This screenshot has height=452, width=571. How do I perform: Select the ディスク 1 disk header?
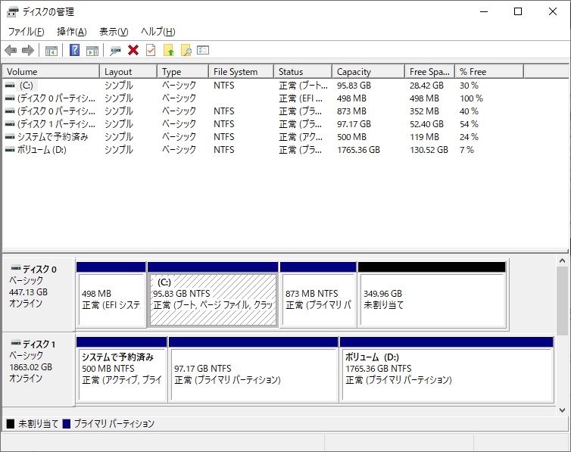tap(39, 369)
